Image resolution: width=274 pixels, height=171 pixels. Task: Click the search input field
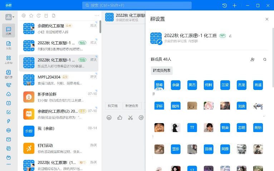137,5
